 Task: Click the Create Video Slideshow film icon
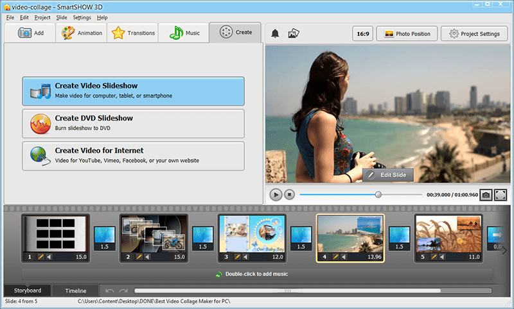click(40, 91)
